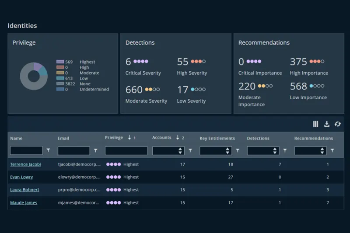Open Laura Bohnert identity link
The width and height of the screenshot is (350, 233).
pos(24,190)
